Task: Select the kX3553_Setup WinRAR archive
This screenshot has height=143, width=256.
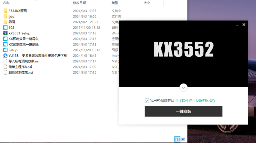Action: tap(19, 33)
